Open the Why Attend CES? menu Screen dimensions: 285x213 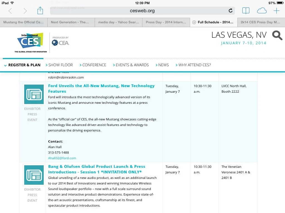pyautogui.click(x=193, y=65)
